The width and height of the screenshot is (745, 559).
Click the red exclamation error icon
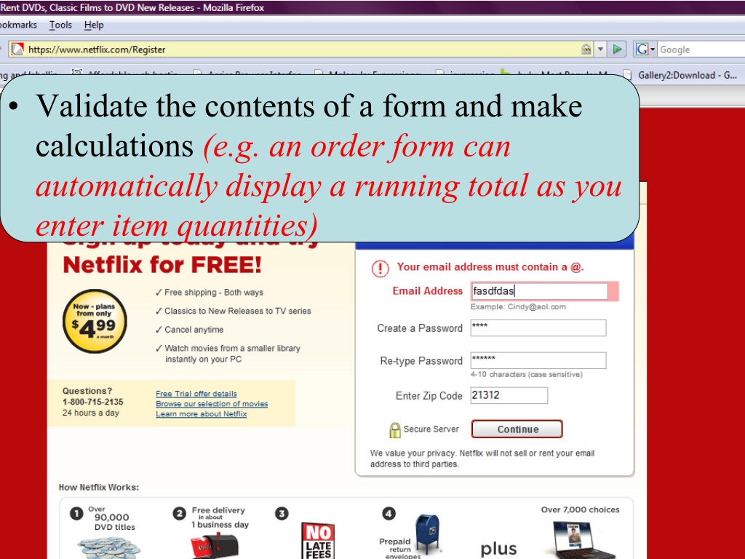(x=380, y=269)
